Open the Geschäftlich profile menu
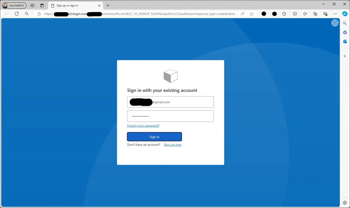The image size is (350, 208). point(14,6)
